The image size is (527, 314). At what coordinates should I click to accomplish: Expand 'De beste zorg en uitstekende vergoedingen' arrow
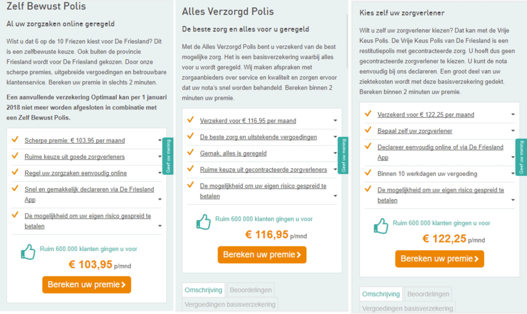(x=336, y=137)
